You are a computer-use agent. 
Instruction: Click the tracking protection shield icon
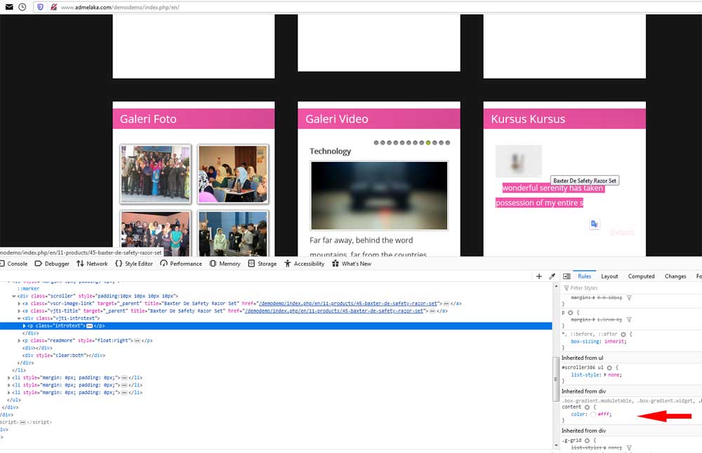pyautogui.click(x=40, y=7)
